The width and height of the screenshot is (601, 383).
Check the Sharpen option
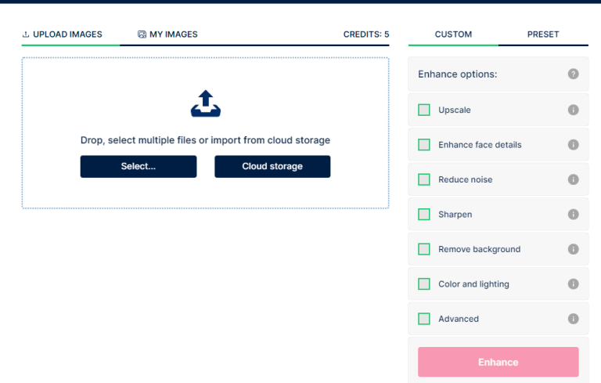[x=424, y=215]
